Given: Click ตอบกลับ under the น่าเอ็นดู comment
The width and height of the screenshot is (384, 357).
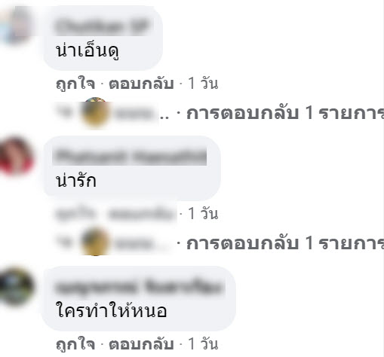Looking at the screenshot, I should (141, 84).
